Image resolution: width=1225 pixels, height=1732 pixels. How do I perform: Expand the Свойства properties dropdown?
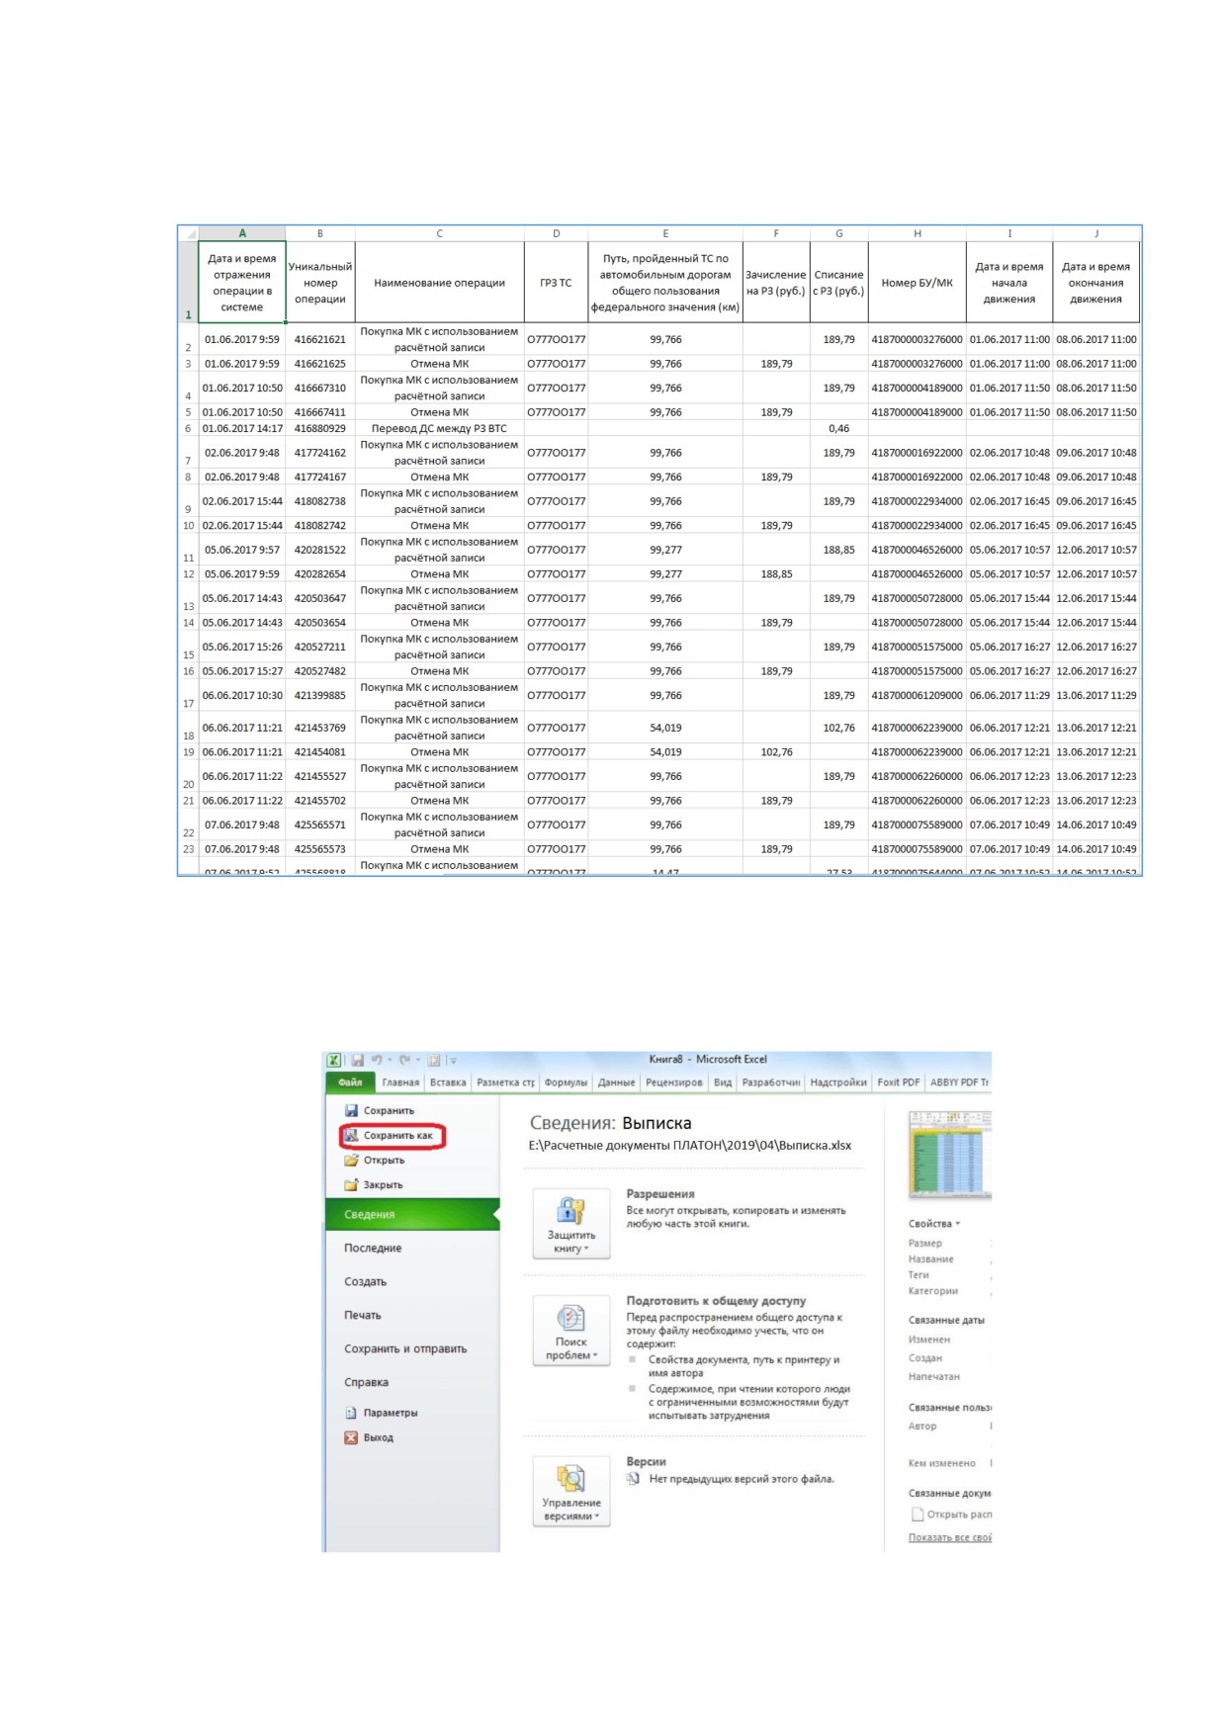(x=934, y=1224)
